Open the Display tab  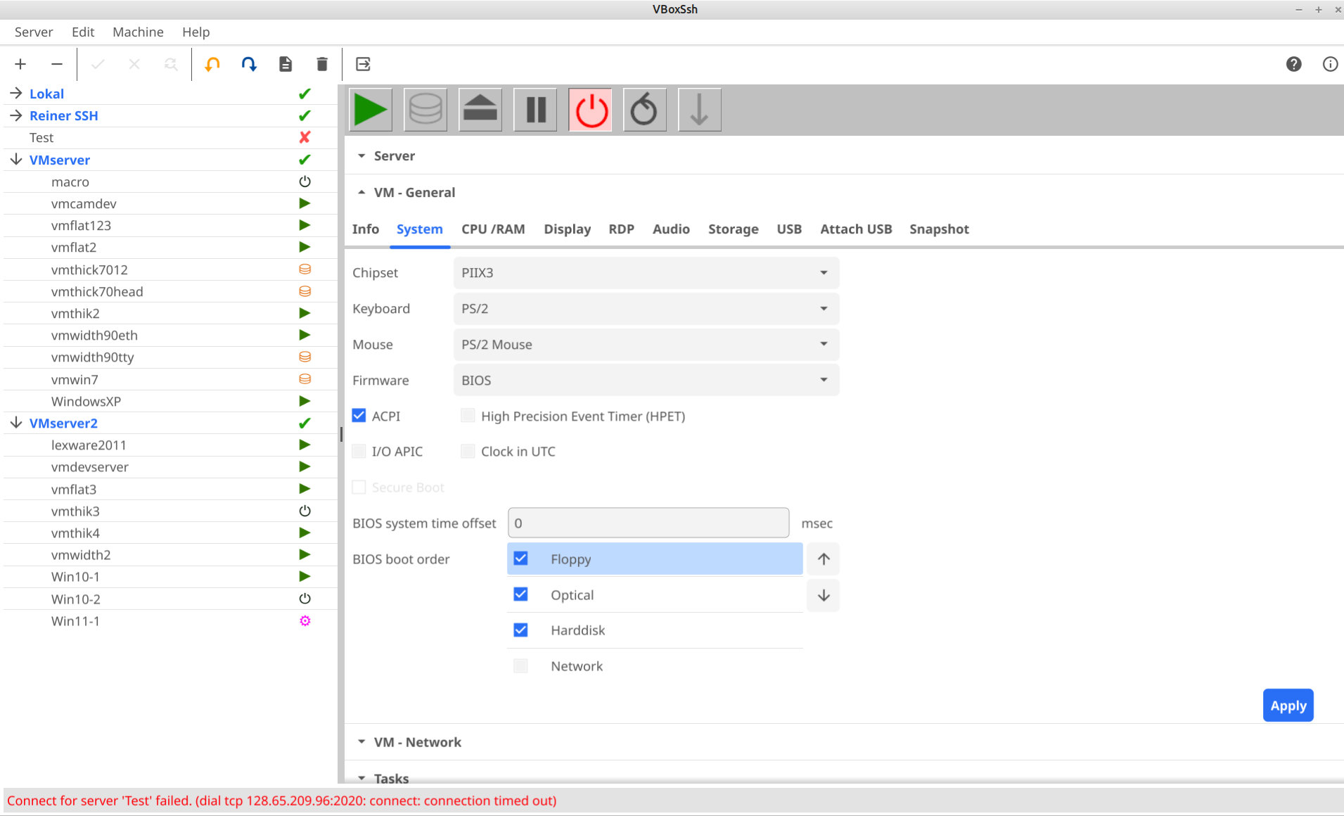(567, 229)
